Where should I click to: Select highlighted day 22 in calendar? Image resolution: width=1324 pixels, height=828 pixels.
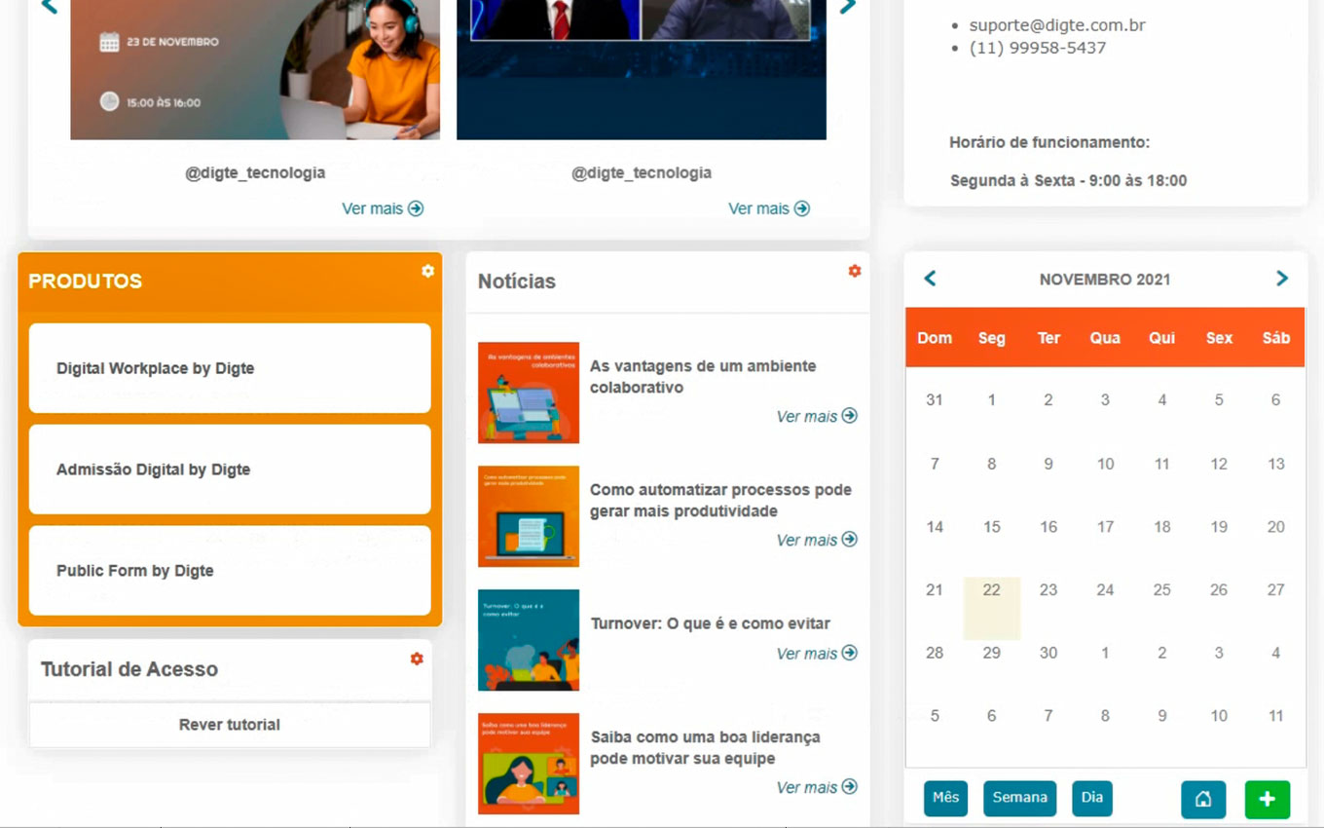click(x=991, y=608)
